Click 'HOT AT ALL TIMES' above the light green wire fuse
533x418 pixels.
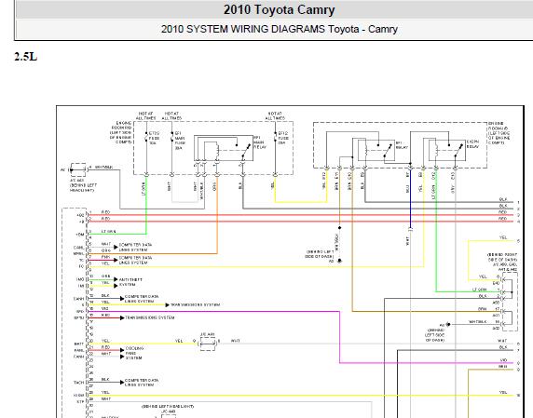145,115
